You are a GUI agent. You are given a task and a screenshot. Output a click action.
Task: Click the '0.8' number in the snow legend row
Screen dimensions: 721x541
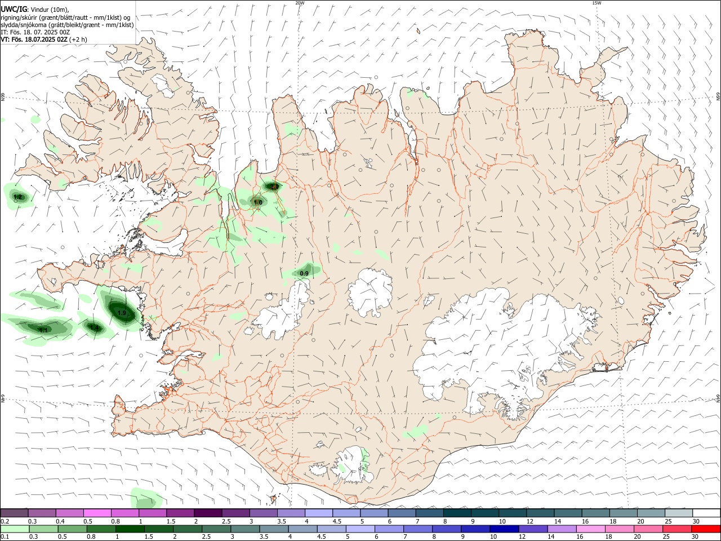[x=115, y=521]
